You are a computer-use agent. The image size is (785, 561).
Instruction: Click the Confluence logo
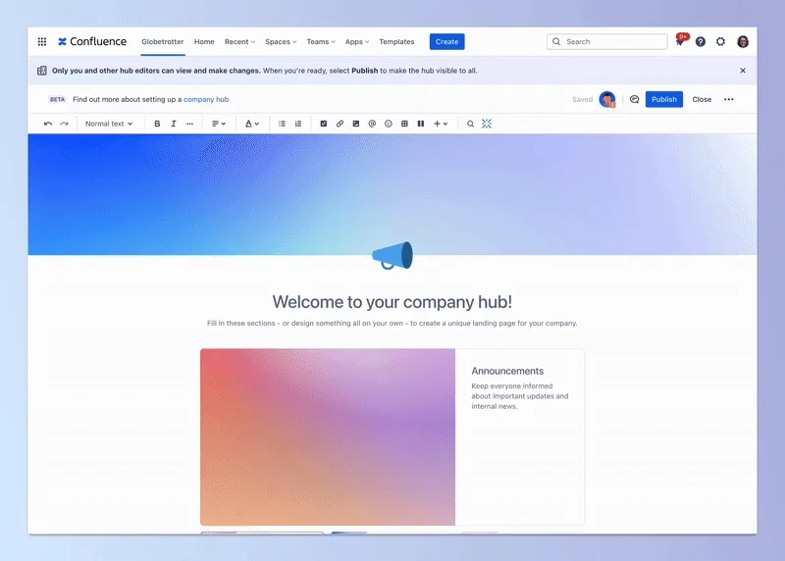(x=92, y=41)
